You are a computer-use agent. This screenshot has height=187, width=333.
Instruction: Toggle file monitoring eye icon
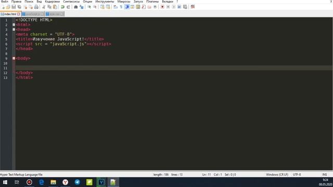tap(155, 7)
